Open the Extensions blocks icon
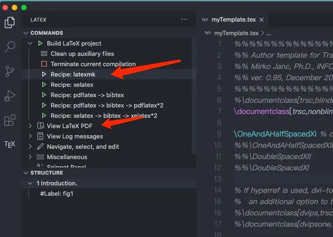The height and width of the screenshot is (237, 333). click(x=10, y=120)
